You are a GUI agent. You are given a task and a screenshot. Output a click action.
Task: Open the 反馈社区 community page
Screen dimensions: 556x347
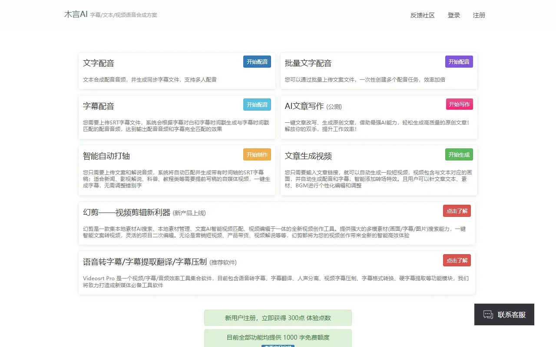422,15
